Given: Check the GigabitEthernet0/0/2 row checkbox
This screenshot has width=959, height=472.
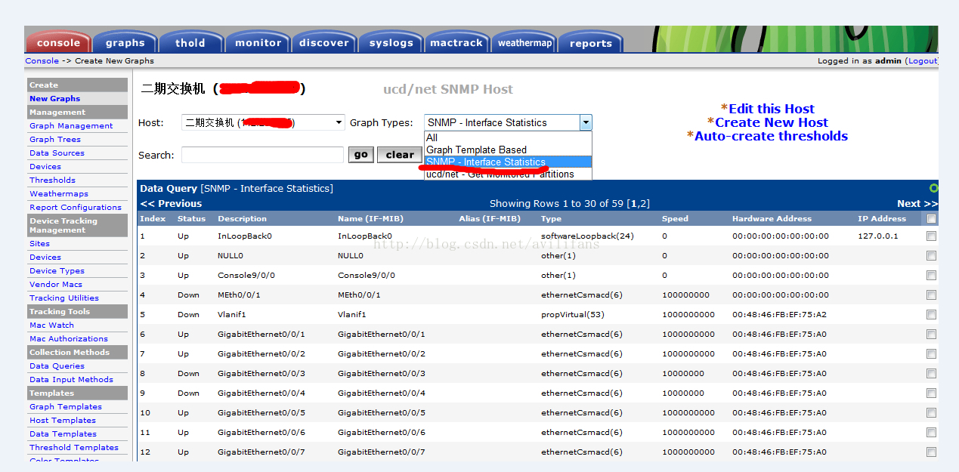Looking at the screenshot, I should coord(931,353).
